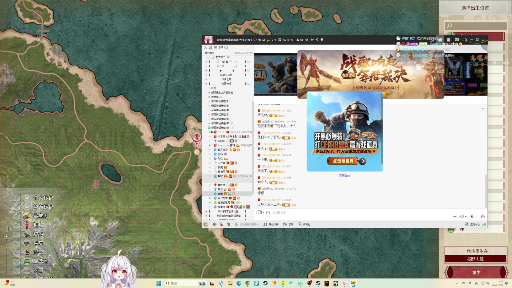Expand the 帝国神话新疆域5 sub-channel
Screen dimensions: 512x288
(209, 123)
